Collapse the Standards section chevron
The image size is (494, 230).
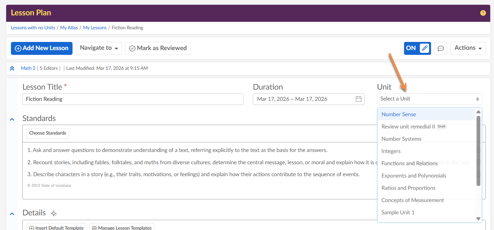click(x=12, y=120)
